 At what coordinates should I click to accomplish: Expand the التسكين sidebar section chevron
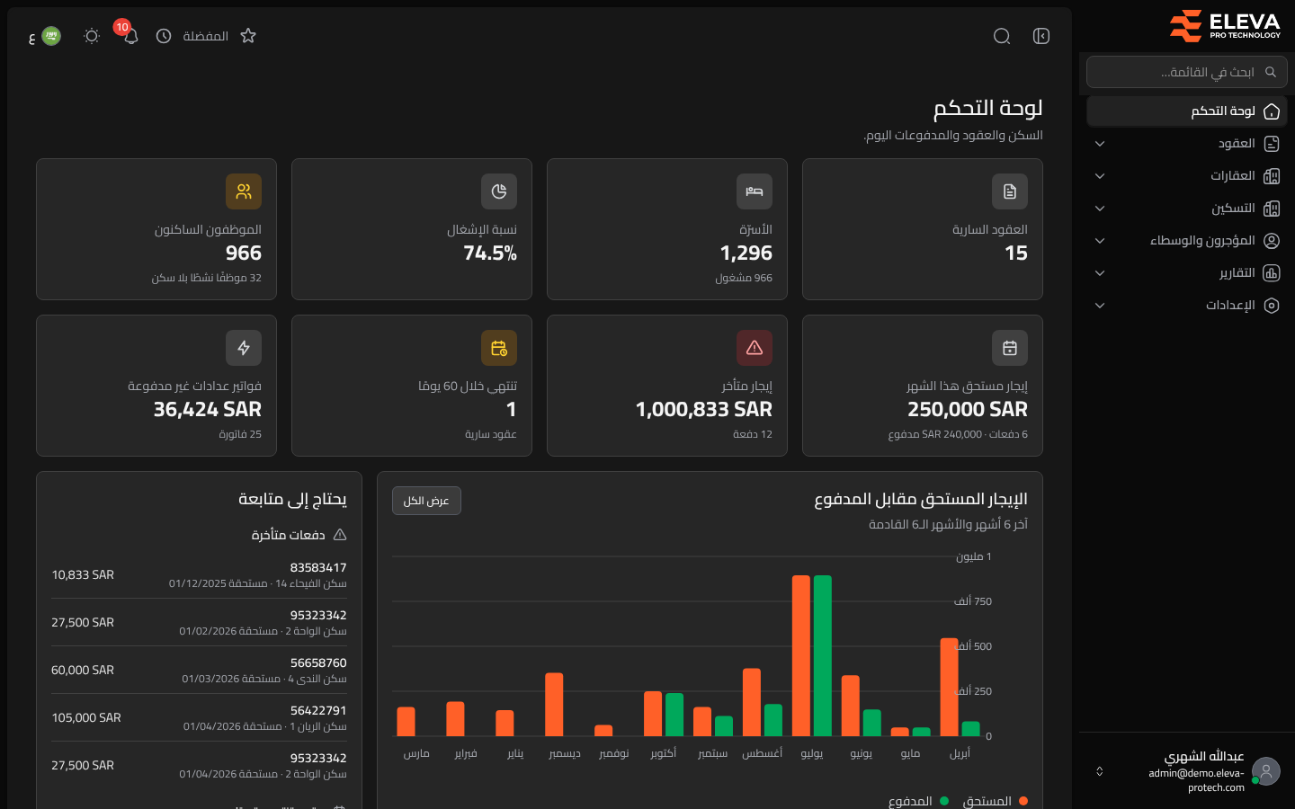[1100, 209]
